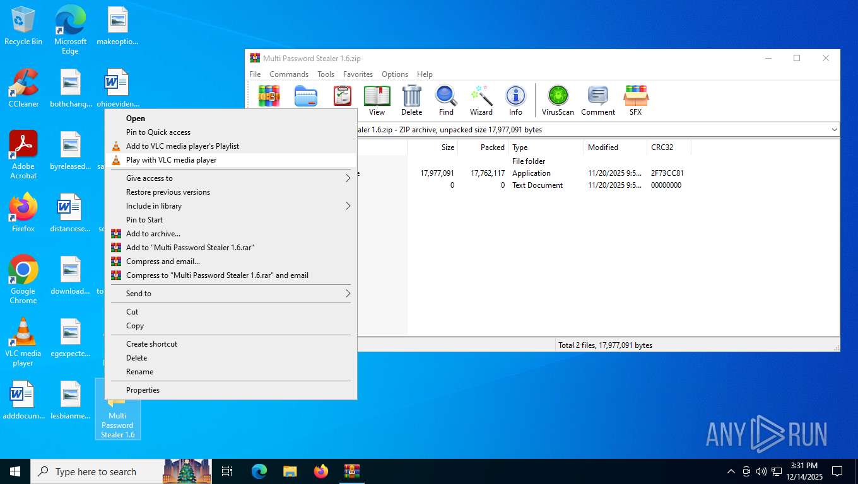858x484 pixels.
Task: Sort by the Type column header
Action: (x=546, y=147)
